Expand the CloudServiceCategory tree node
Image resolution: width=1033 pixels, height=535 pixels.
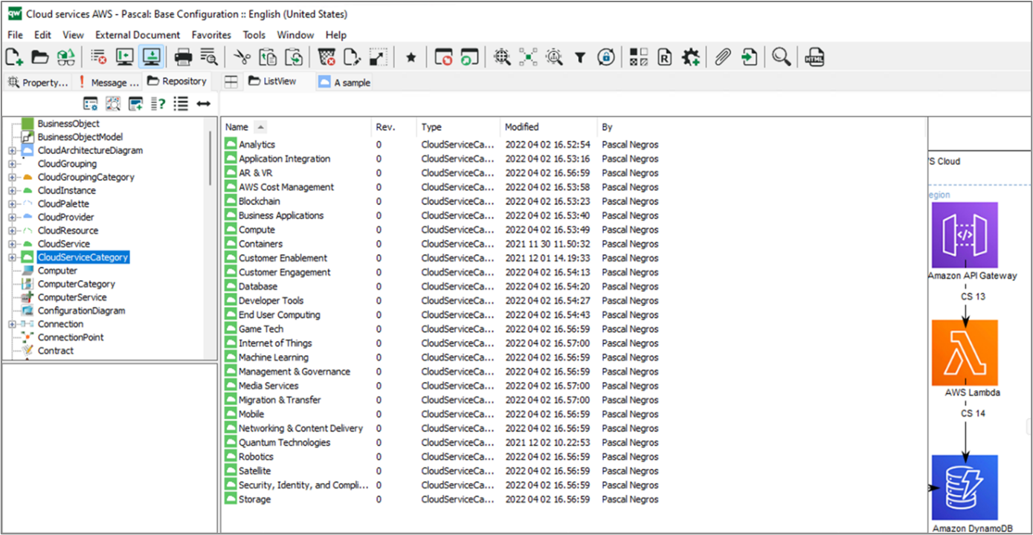12,258
